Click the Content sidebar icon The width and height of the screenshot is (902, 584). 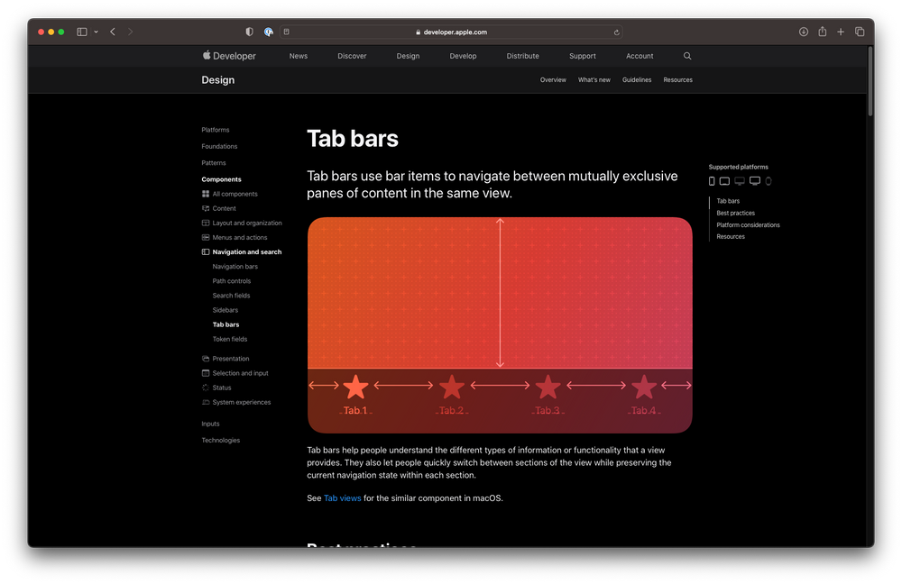207,208
